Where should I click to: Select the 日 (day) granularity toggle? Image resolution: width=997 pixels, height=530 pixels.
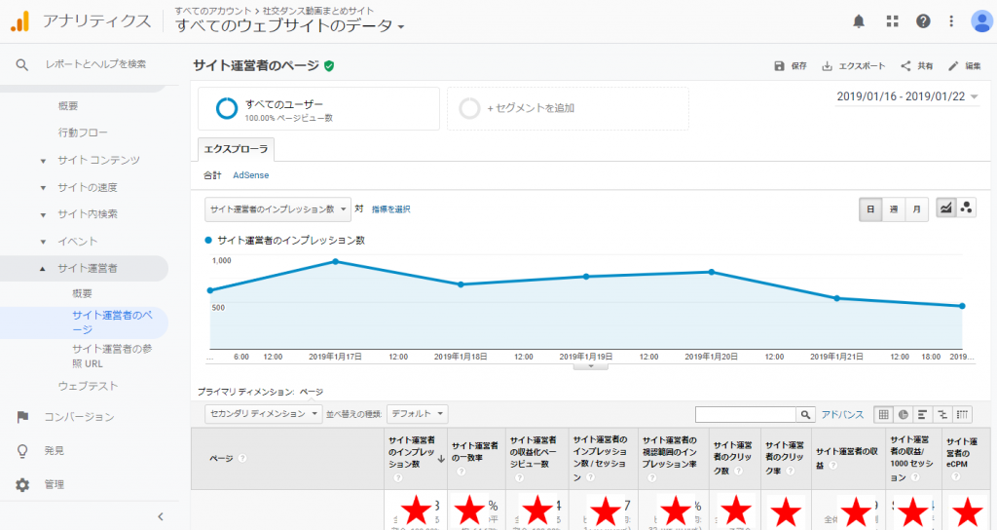870,208
